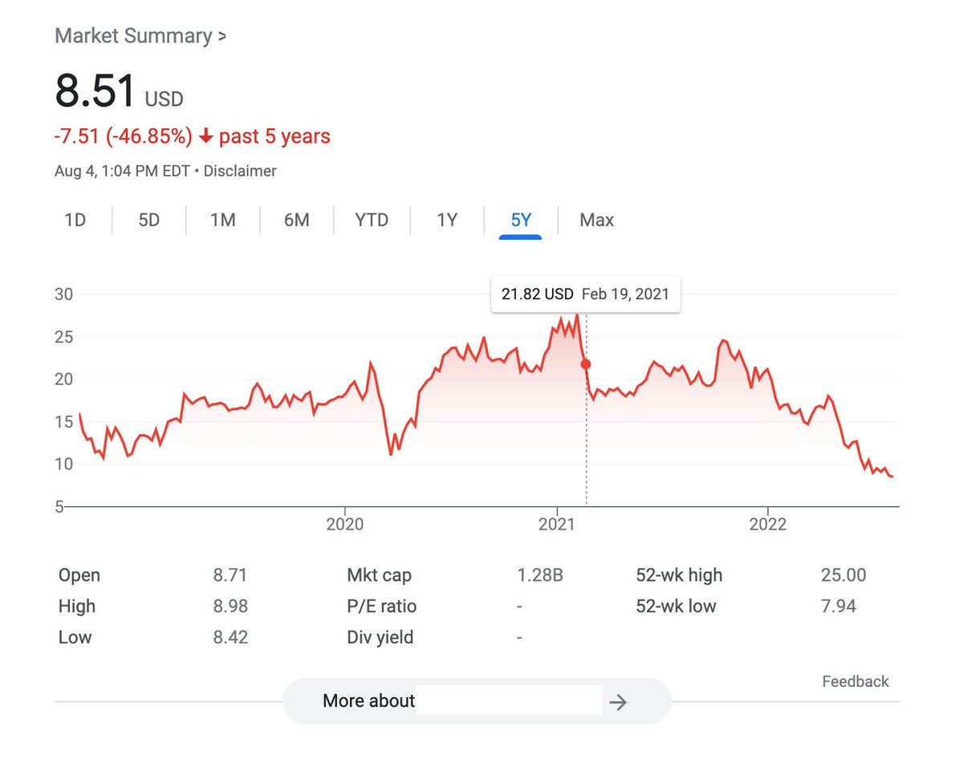Click the 10 y-axis label
963x775 pixels.
point(63,464)
